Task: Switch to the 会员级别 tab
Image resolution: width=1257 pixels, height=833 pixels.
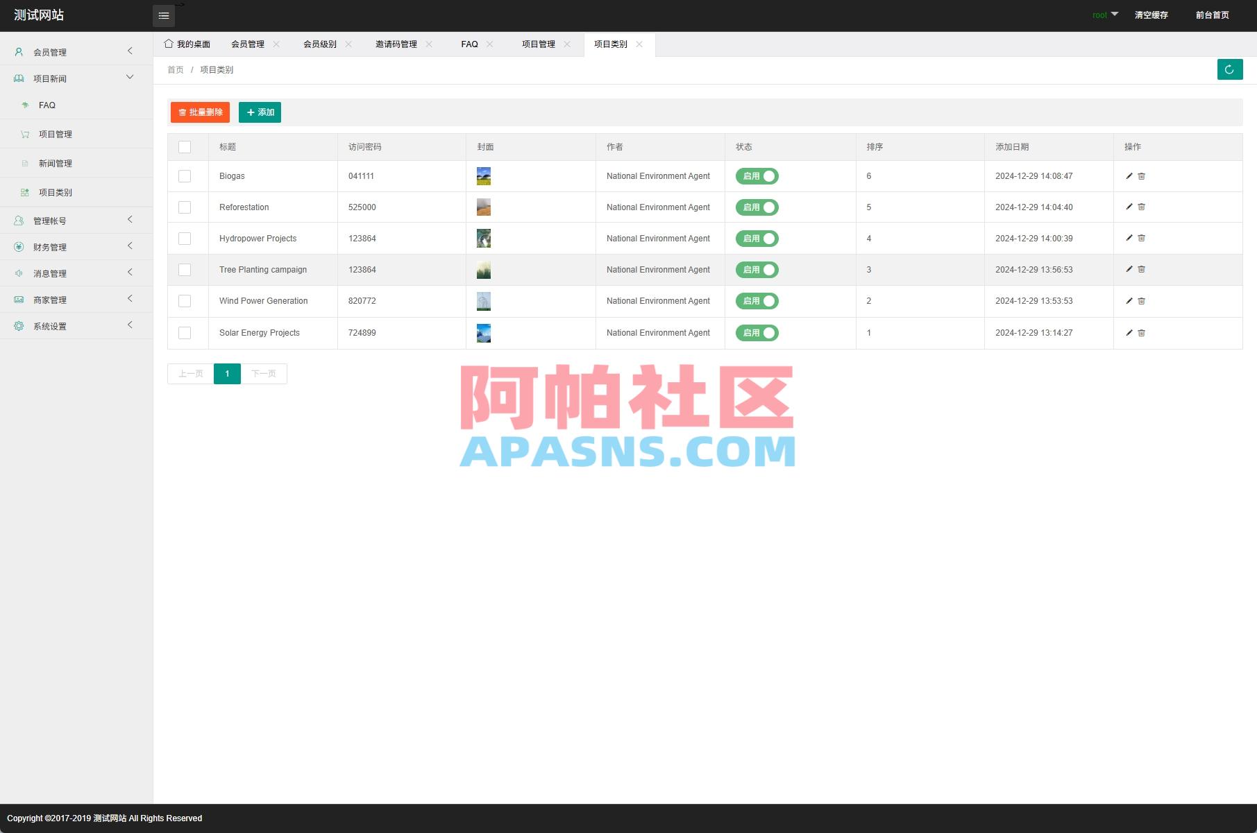Action: [x=319, y=44]
